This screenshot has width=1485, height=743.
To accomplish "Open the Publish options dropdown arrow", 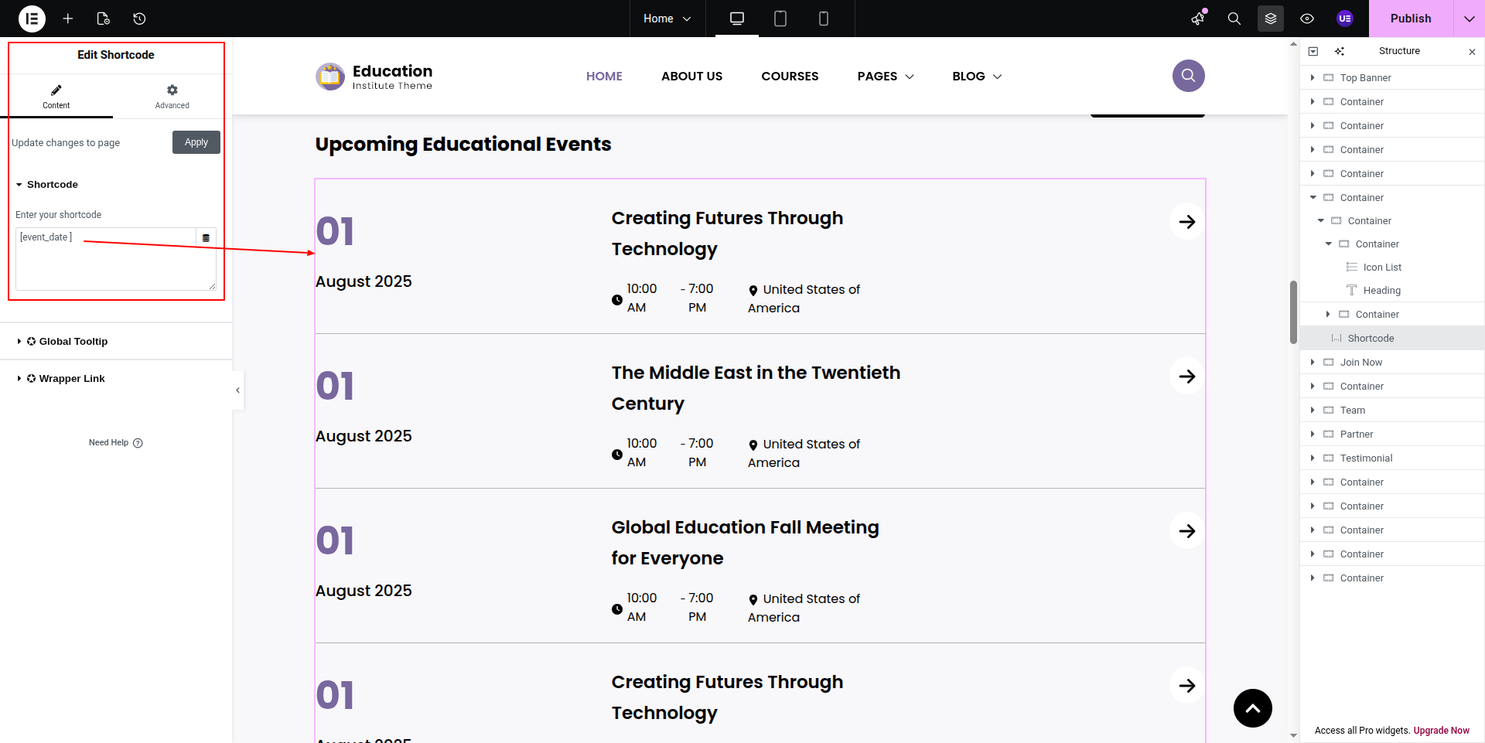I will [x=1469, y=19].
